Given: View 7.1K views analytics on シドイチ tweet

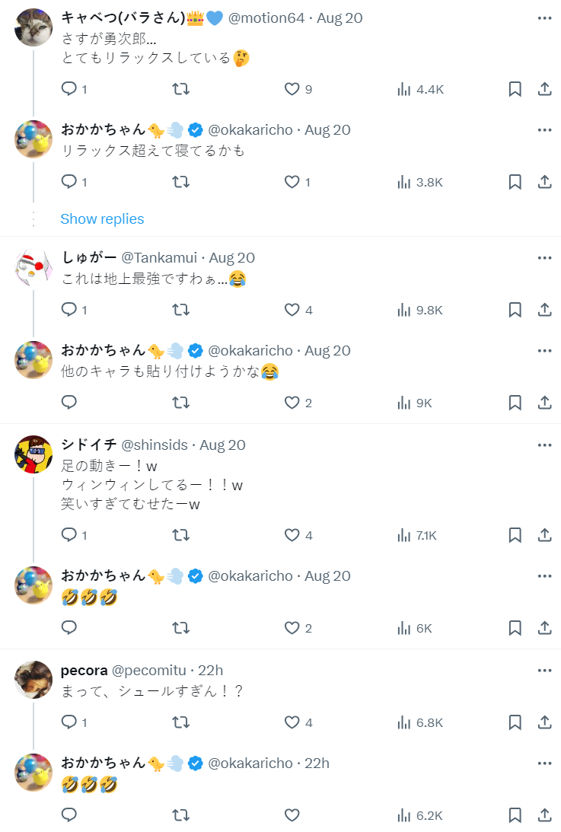Looking at the screenshot, I should pyautogui.click(x=417, y=535).
